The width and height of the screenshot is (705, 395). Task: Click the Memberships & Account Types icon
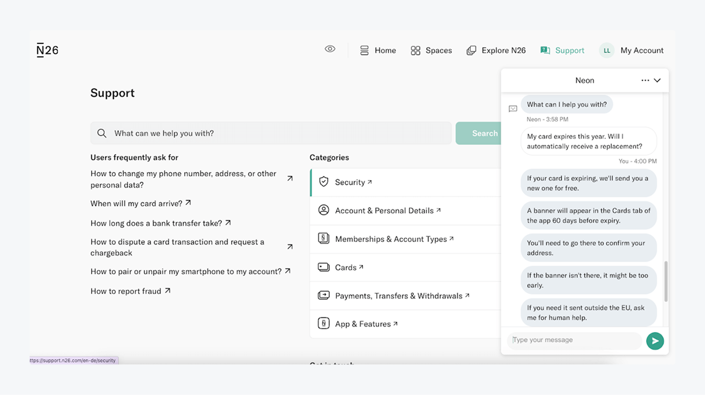tap(324, 239)
